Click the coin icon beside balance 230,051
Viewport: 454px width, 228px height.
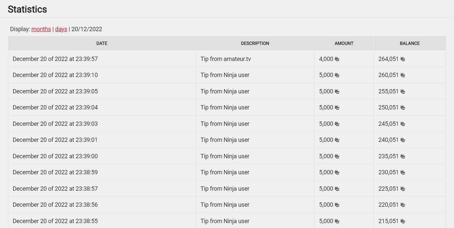pyautogui.click(x=403, y=173)
